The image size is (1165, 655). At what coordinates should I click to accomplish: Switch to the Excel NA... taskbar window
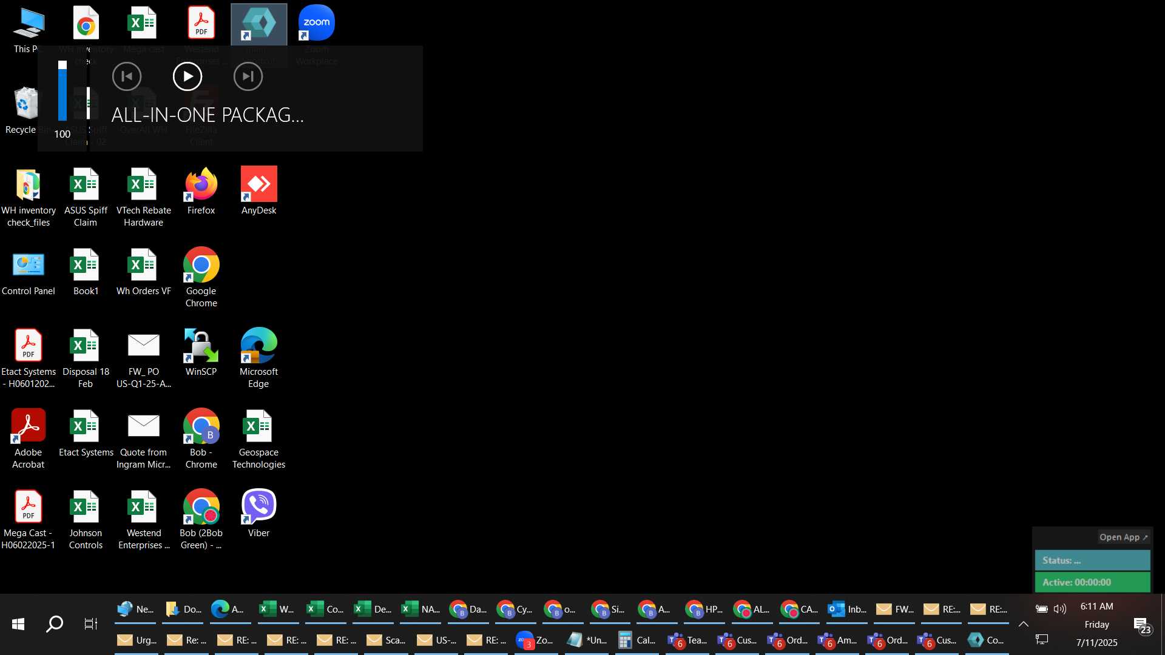point(420,609)
